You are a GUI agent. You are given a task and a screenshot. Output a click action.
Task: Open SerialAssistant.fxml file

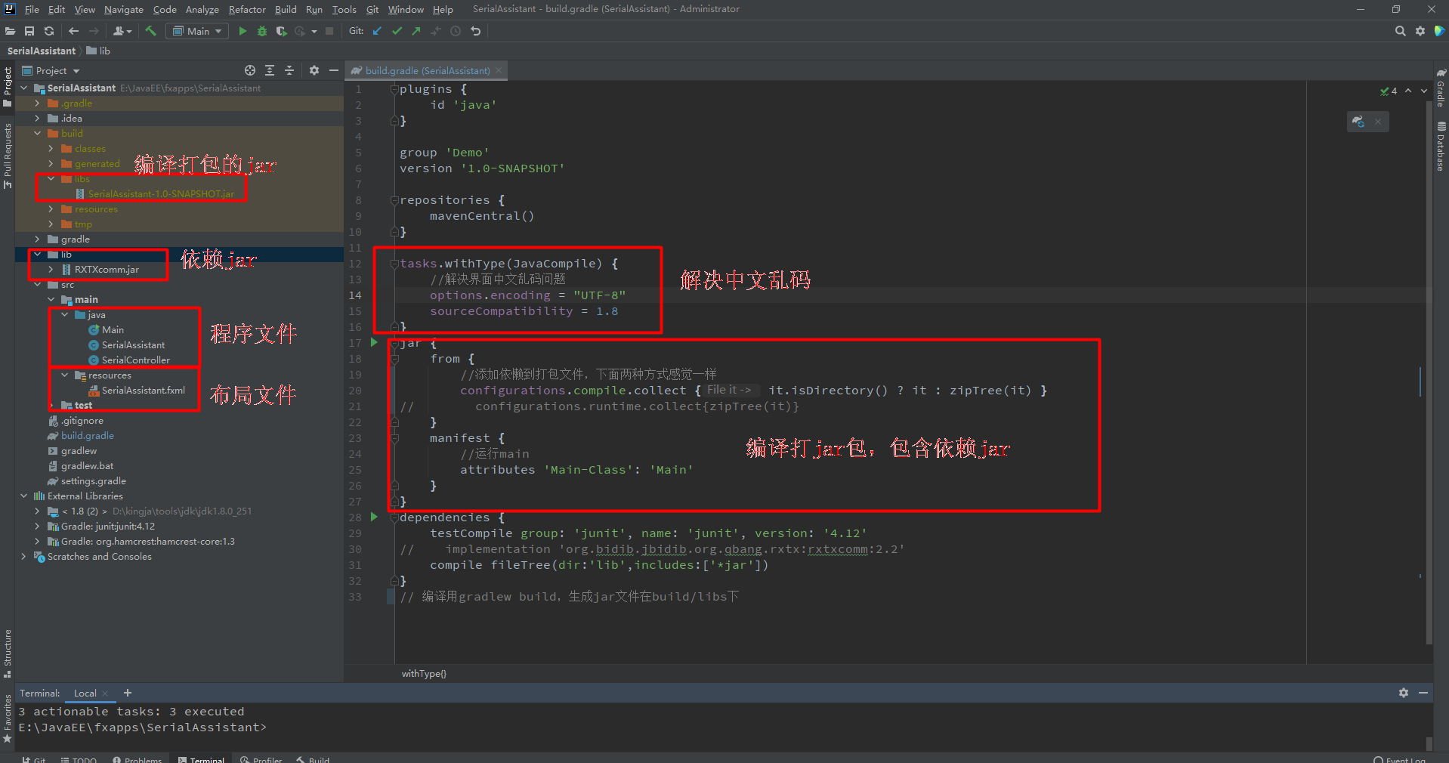click(x=143, y=391)
